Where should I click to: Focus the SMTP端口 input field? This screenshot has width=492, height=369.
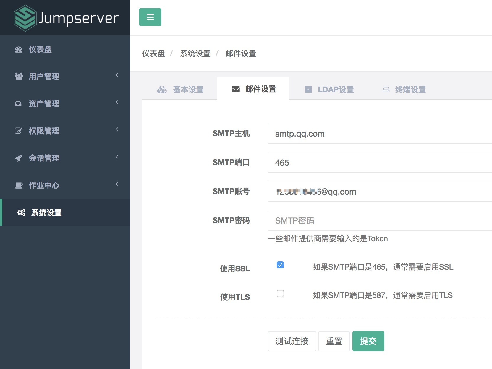pyautogui.click(x=380, y=163)
